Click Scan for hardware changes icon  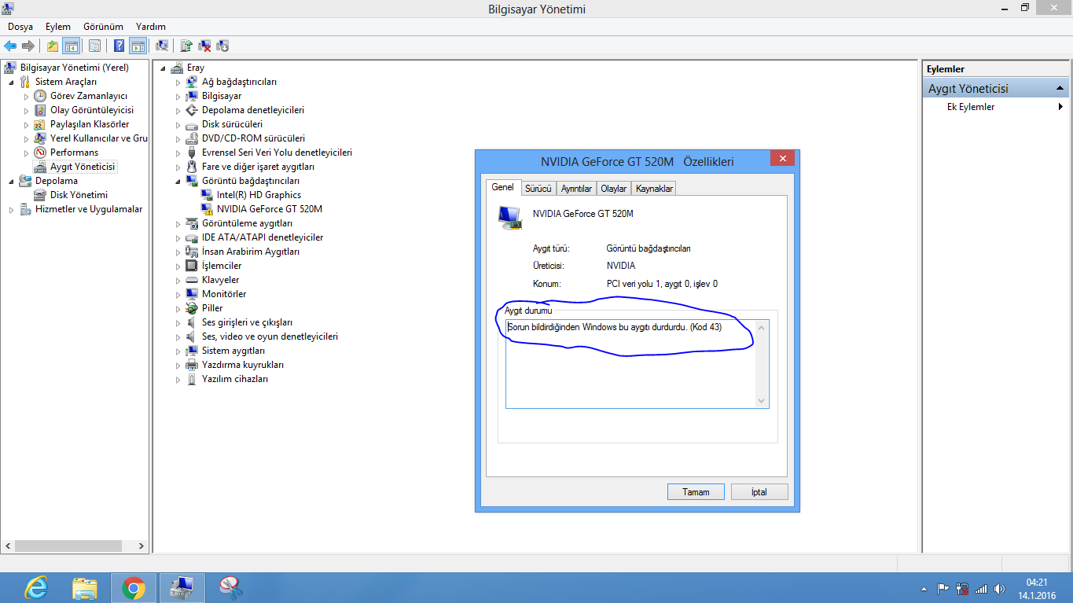tap(162, 46)
